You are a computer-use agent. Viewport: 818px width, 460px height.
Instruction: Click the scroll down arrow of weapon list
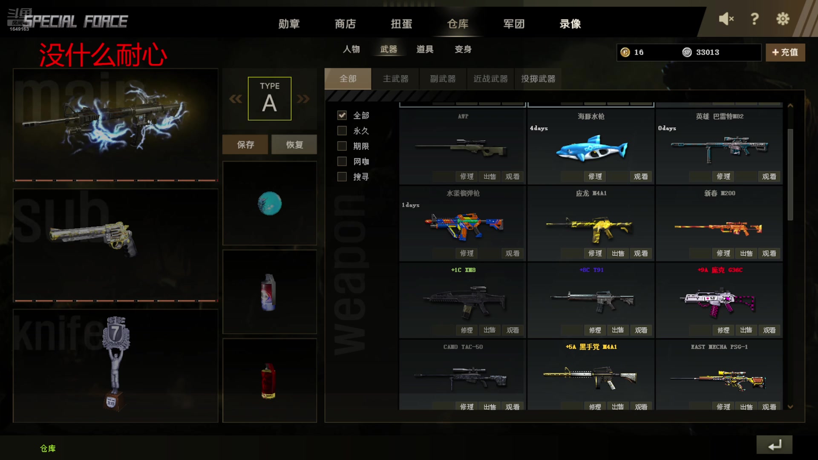790,407
